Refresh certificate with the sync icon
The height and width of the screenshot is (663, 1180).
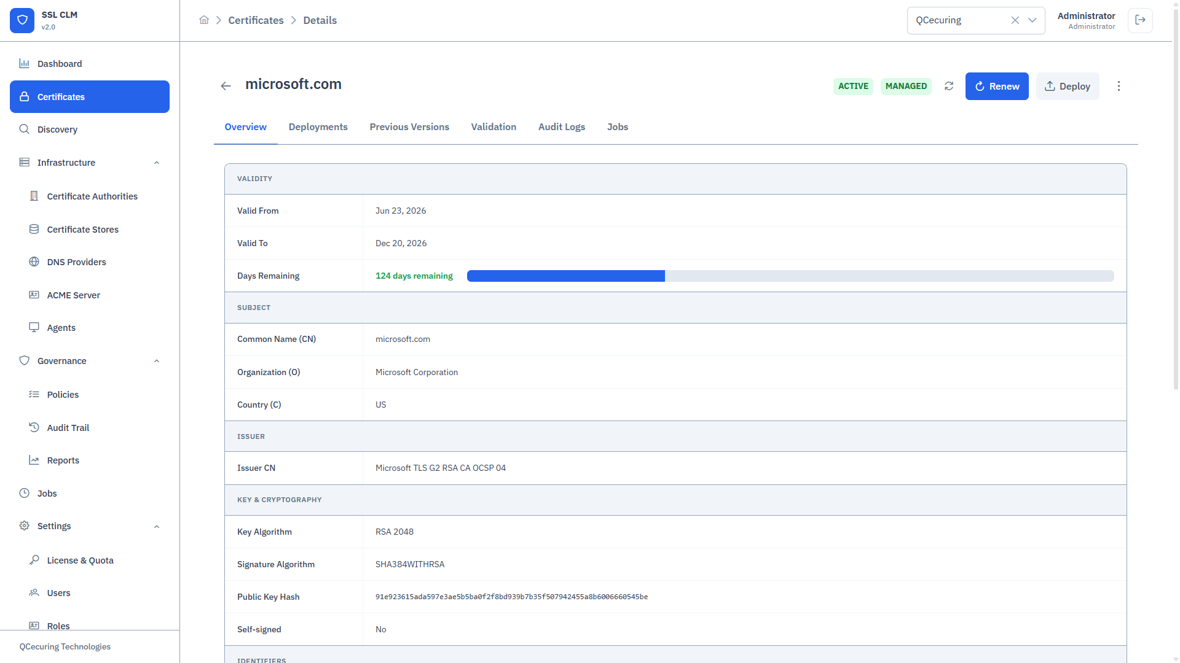point(949,86)
